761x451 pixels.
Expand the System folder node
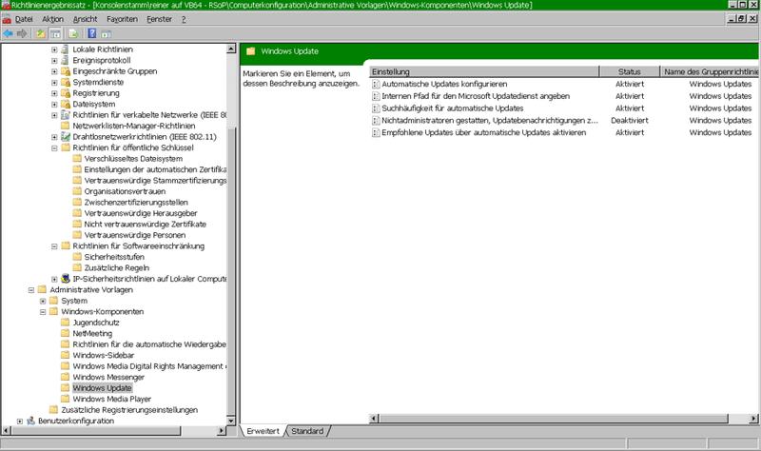click(x=43, y=301)
